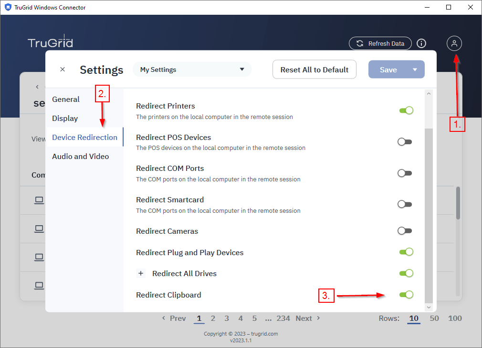This screenshot has width=482, height=348.
Task: Click the refresh arrows icon on Refresh Data
Action: click(x=359, y=43)
